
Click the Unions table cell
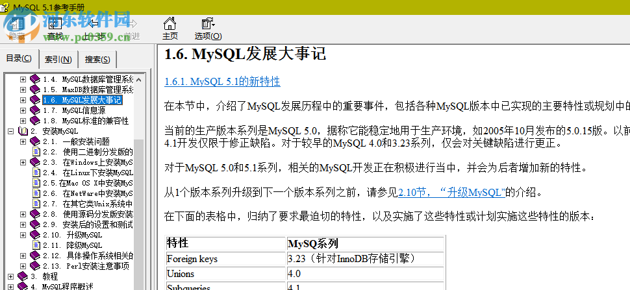226,274
